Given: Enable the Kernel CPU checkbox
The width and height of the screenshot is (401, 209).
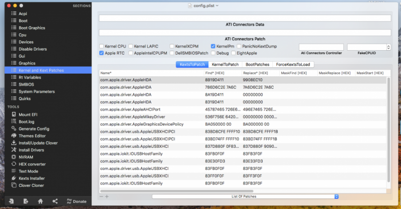Looking at the screenshot, I should [x=102, y=46].
